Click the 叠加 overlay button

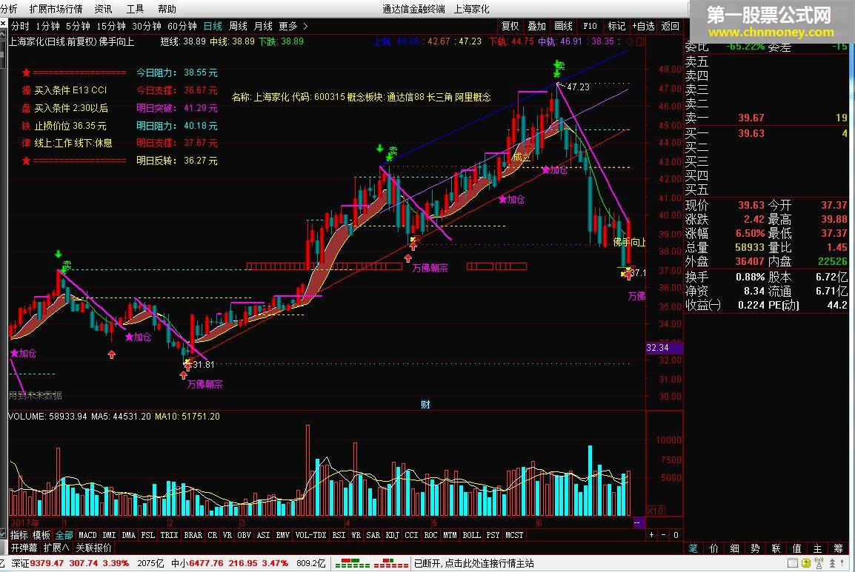click(536, 26)
